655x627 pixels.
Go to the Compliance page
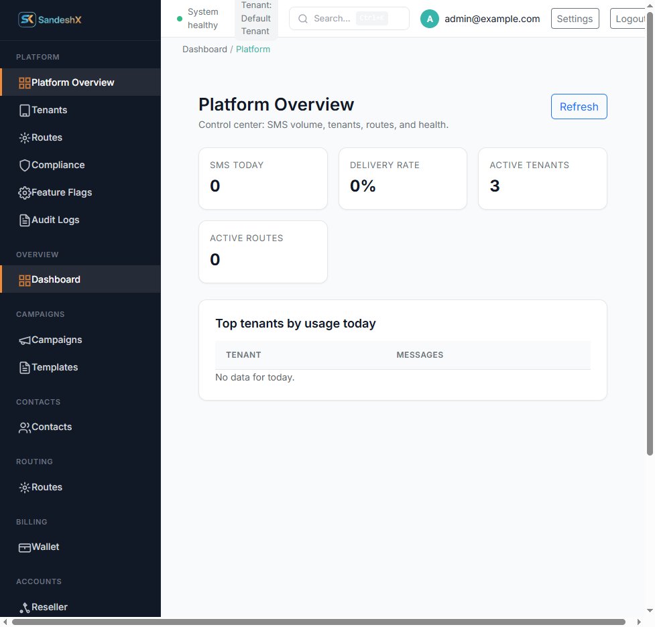coord(80,165)
